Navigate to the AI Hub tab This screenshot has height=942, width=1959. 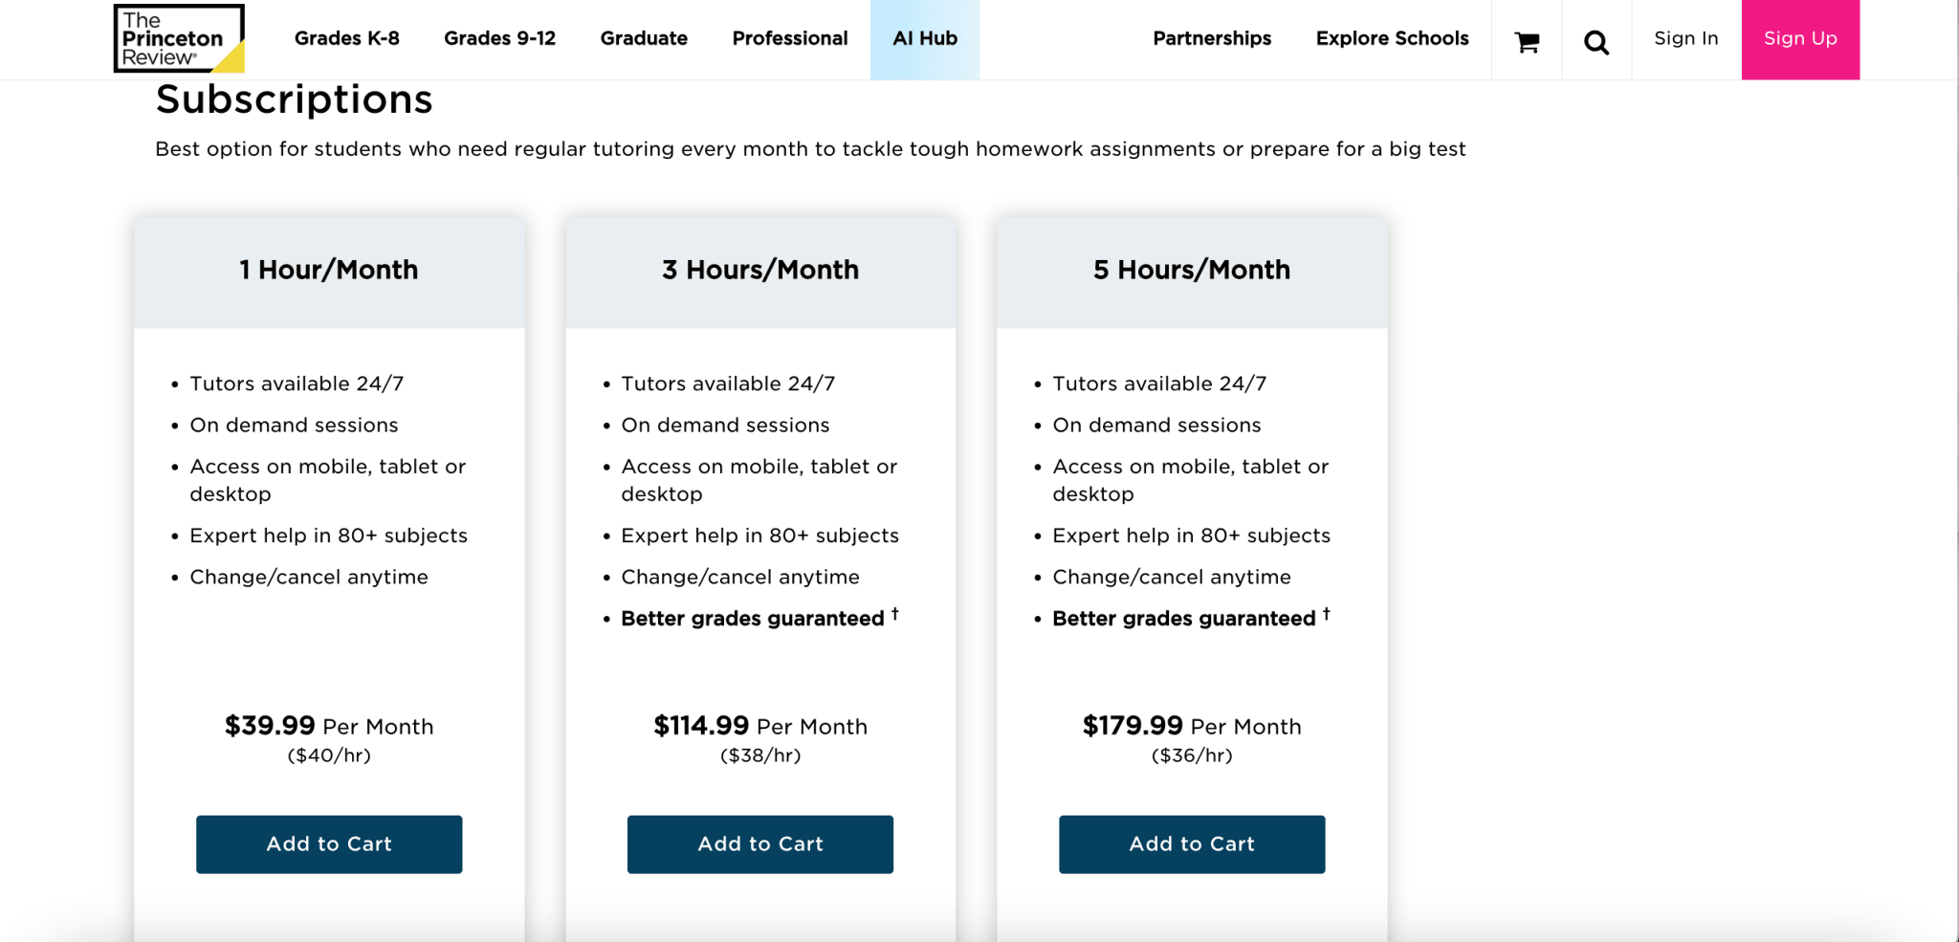tap(924, 38)
